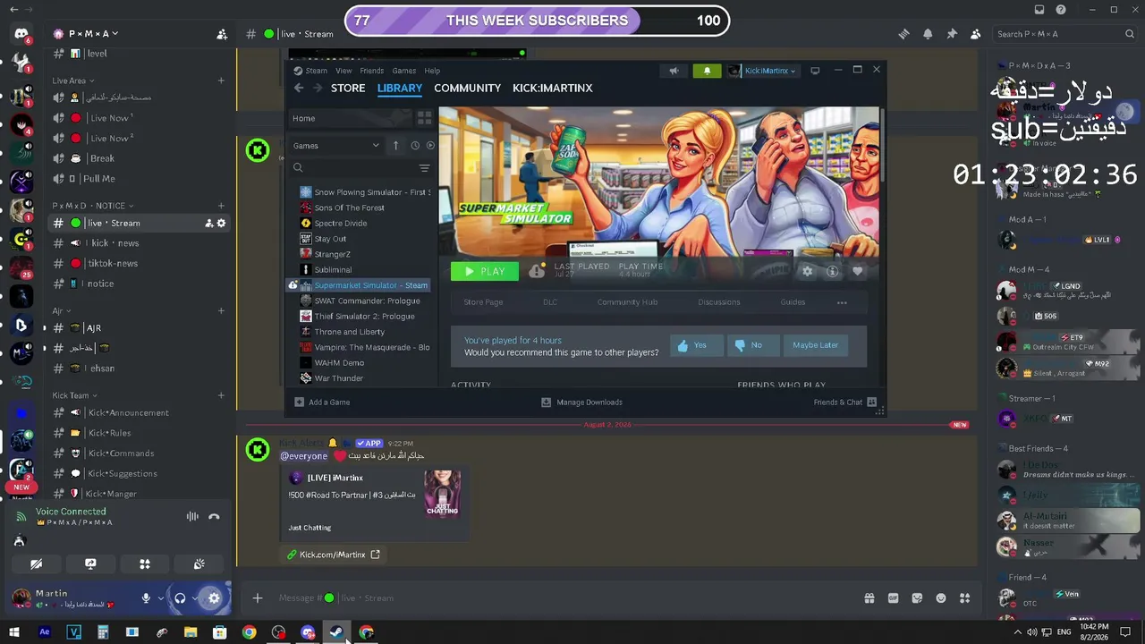This screenshot has width=1145, height=644.
Task: Play Supermarket Simulator
Action: 484,271
